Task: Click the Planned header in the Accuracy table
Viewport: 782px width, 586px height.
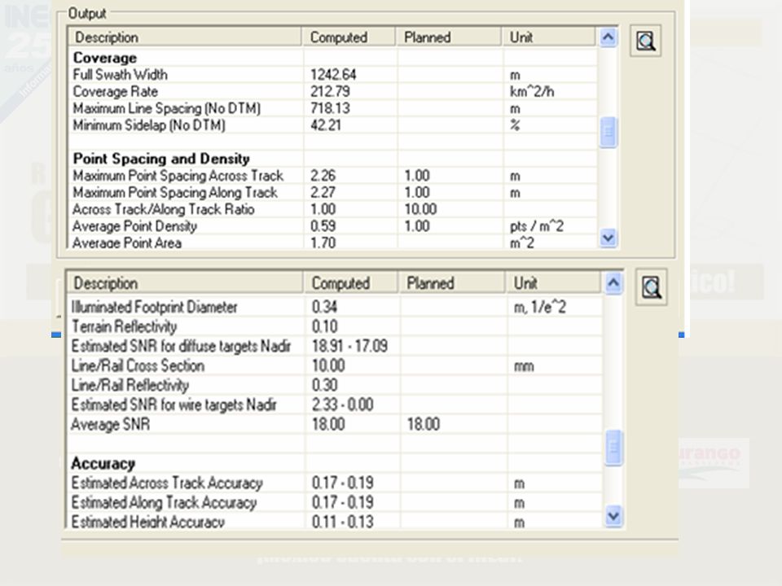Action: pos(452,283)
